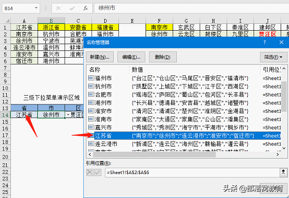Image resolution: width=289 pixels, height=198 pixels.
Task: Select column G header
Action: (186, 21)
